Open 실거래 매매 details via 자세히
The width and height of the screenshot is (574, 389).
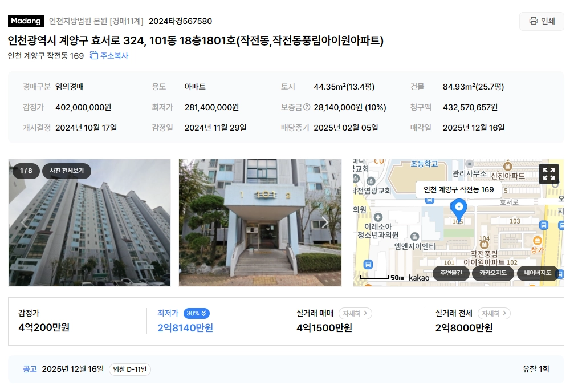coord(355,314)
